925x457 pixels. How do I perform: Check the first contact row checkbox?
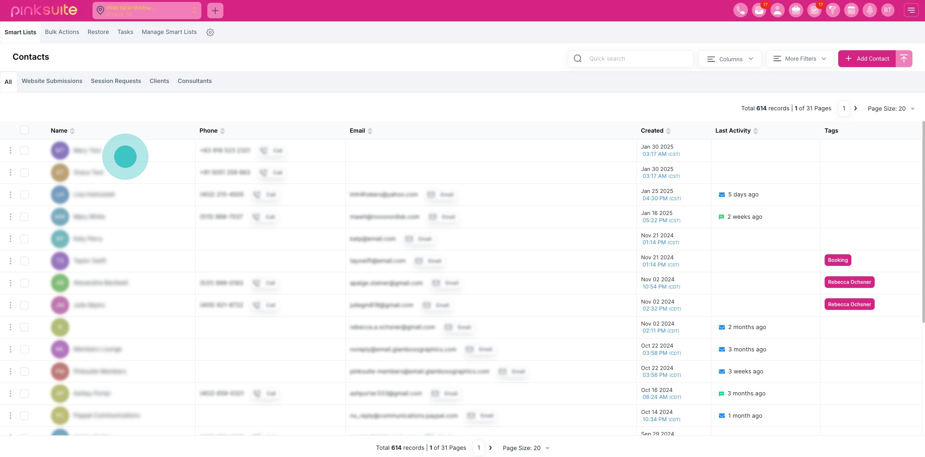click(x=25, y=150)
